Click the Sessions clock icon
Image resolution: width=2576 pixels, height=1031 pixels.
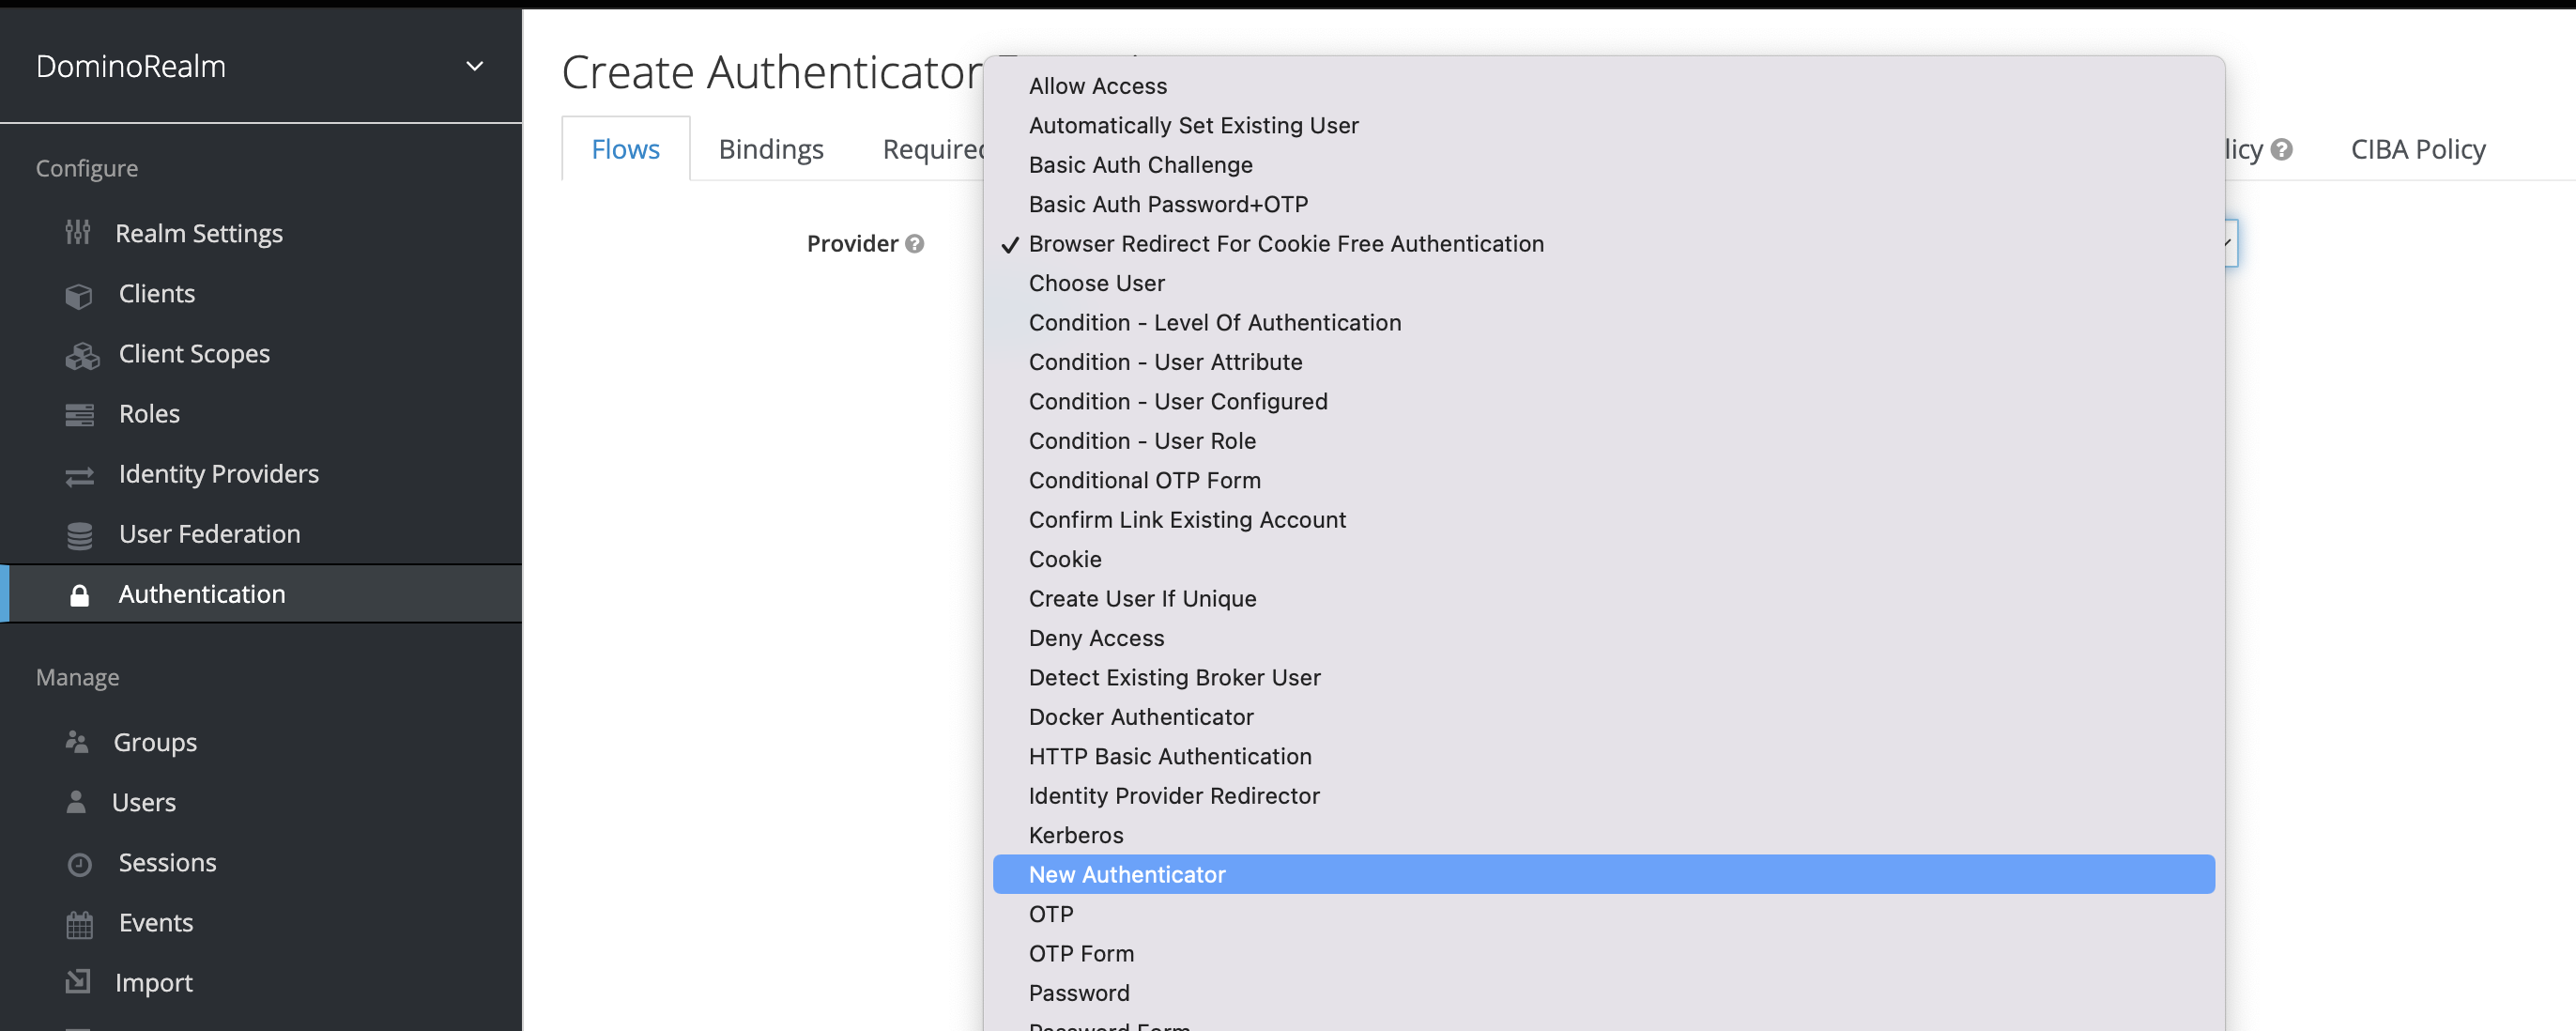[80, 864]
